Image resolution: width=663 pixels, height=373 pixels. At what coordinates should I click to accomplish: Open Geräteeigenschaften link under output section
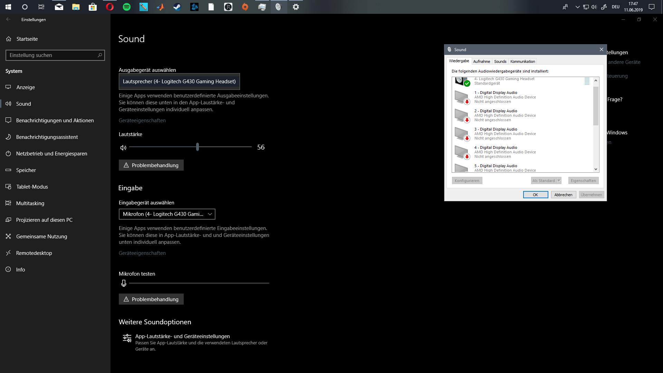click(142, 121)
